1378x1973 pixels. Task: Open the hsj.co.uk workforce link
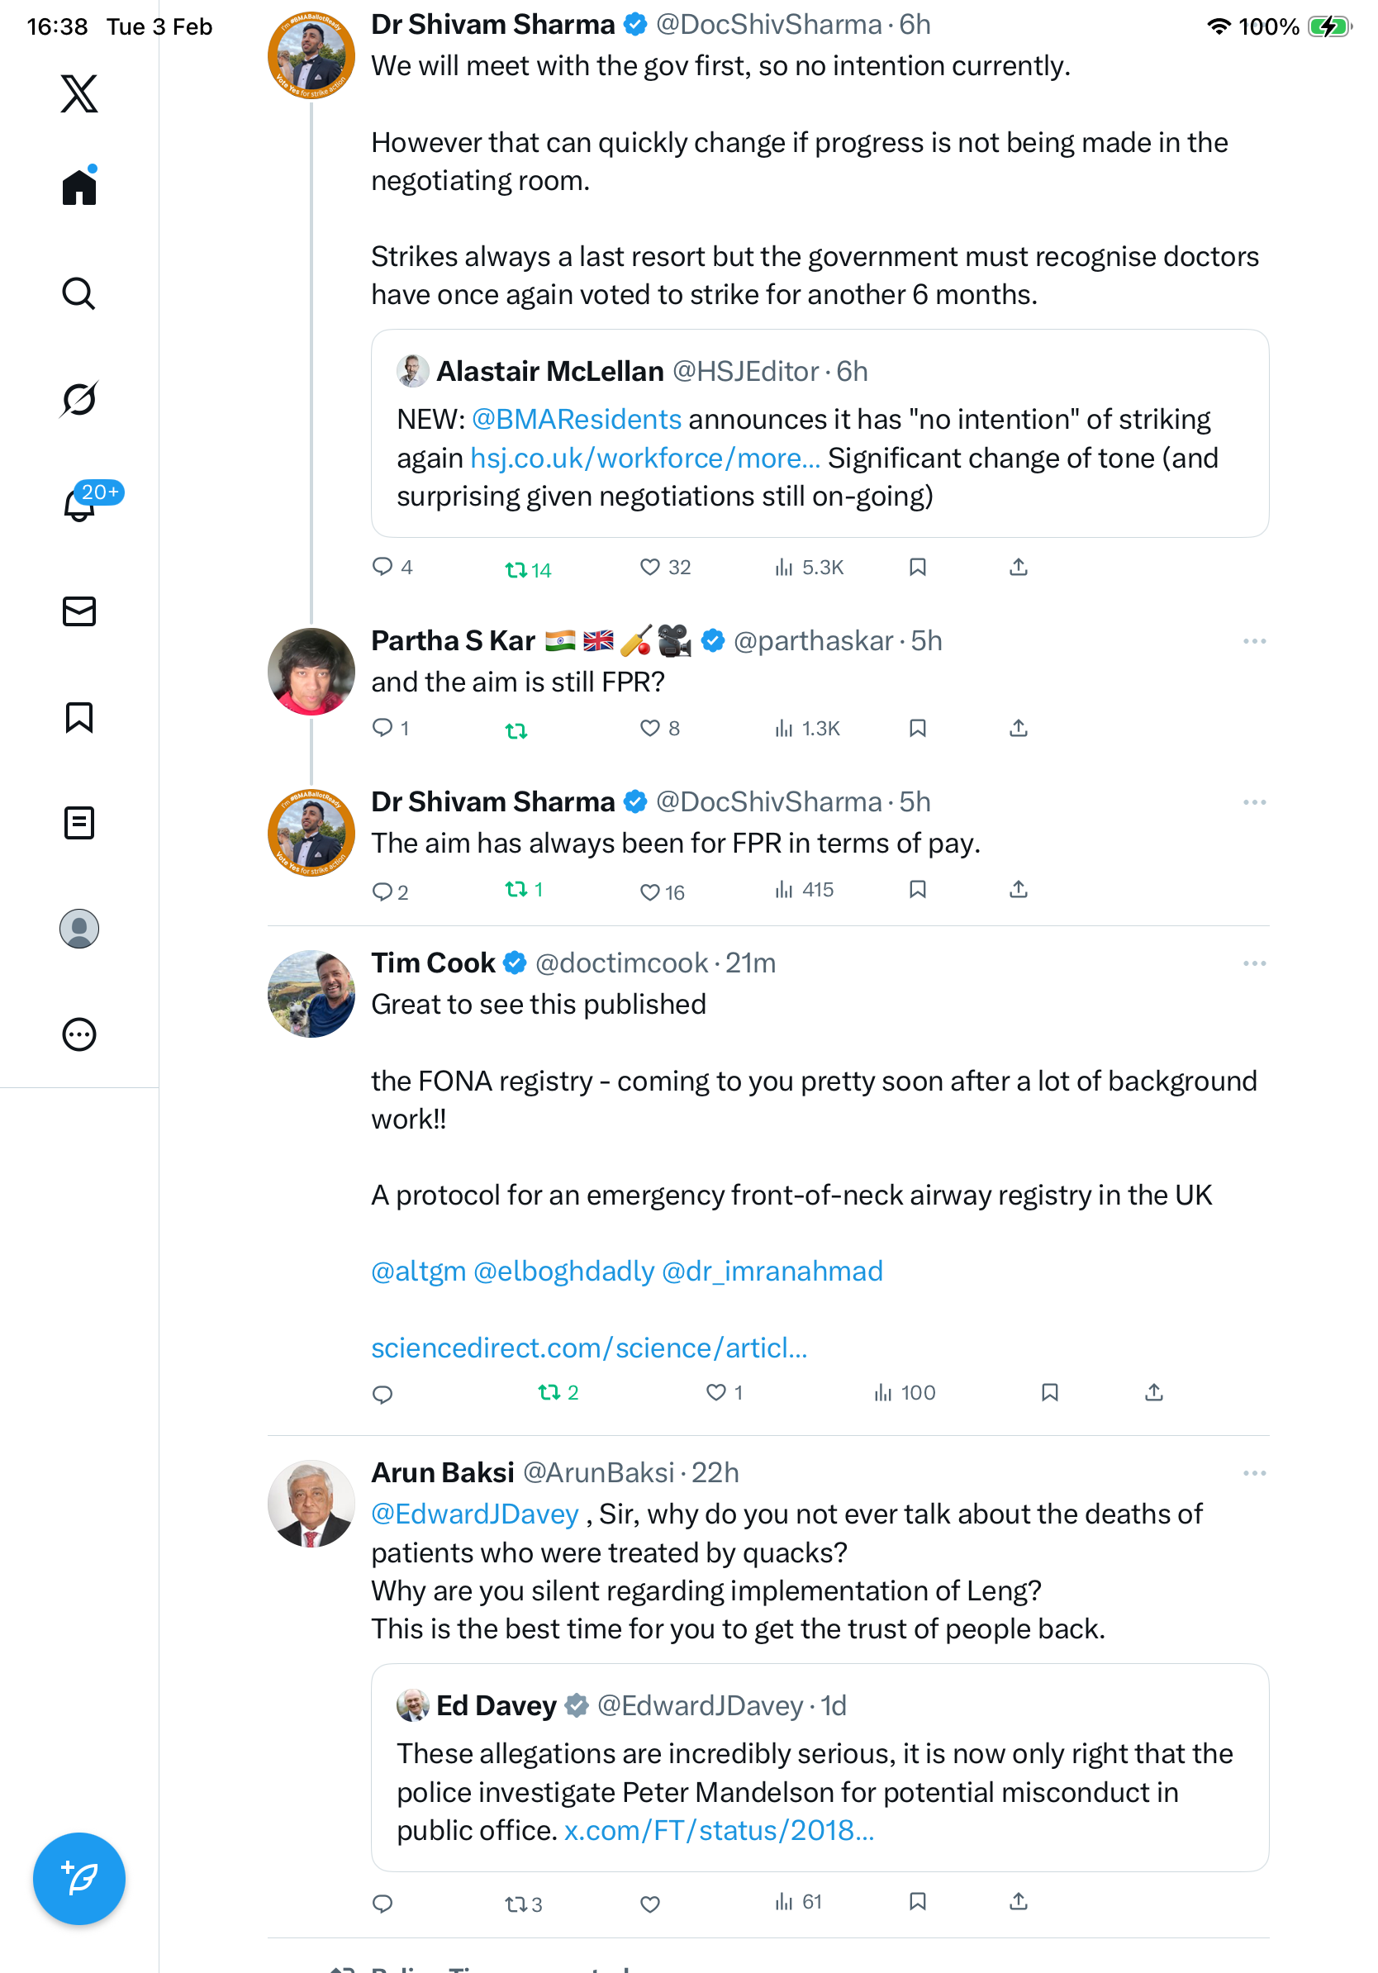click(x=645, y=458)
